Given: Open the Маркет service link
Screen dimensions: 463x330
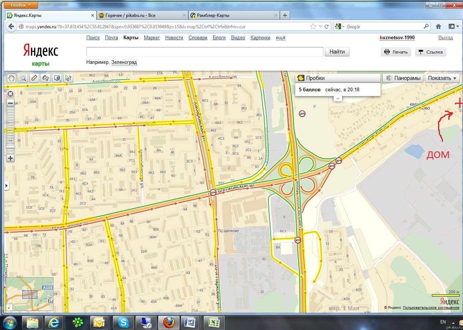Looking at the screenshot, I should tap(152, 38).
